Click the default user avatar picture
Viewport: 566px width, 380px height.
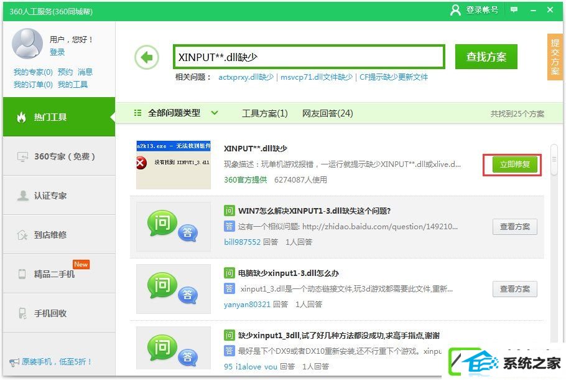point(27,44)
